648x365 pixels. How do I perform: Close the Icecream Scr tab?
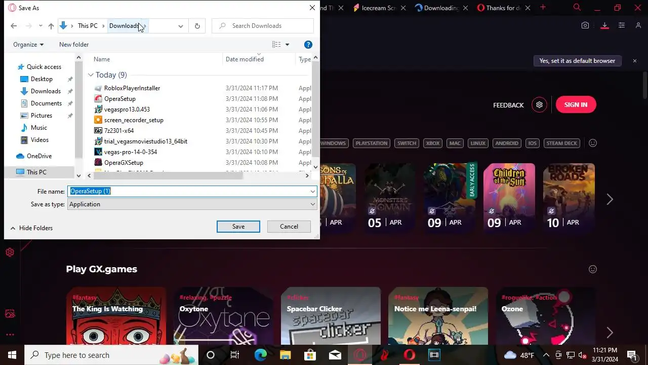(403, 8)
